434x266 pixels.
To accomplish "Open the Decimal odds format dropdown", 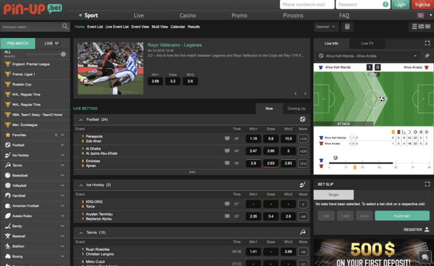I will pos(326,27).
